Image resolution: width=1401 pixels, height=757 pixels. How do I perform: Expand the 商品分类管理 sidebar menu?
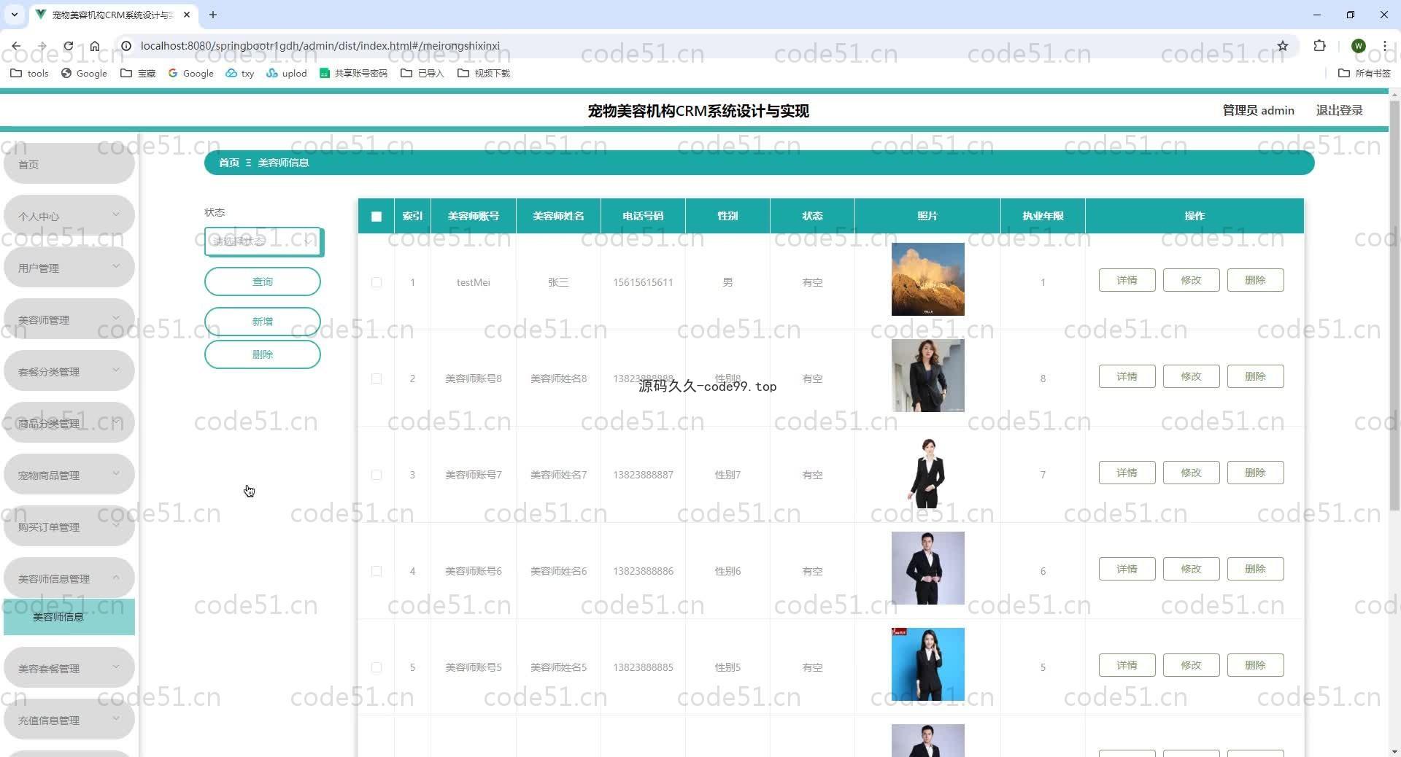click(69, 423)
